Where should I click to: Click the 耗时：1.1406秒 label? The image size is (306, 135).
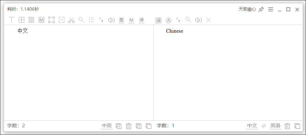23,9
